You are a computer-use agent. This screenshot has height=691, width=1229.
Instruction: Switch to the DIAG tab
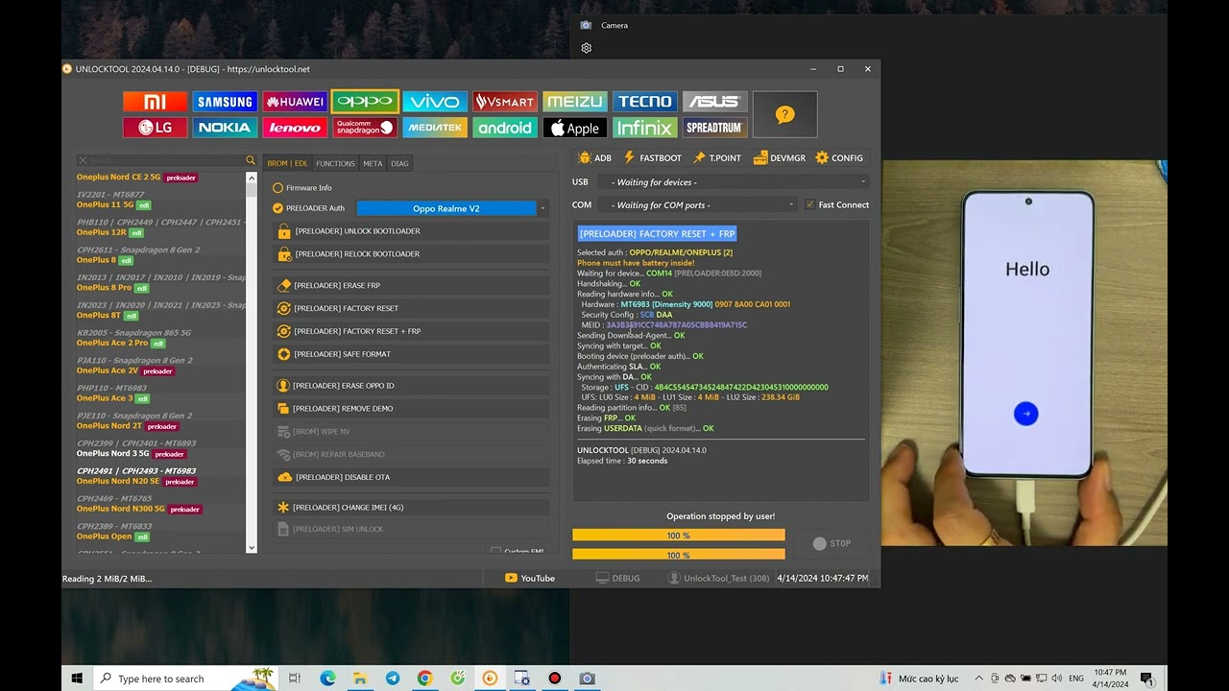[x=399, y=163]
